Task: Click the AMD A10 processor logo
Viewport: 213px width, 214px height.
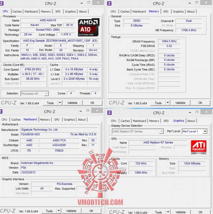Action: (89, 27)
